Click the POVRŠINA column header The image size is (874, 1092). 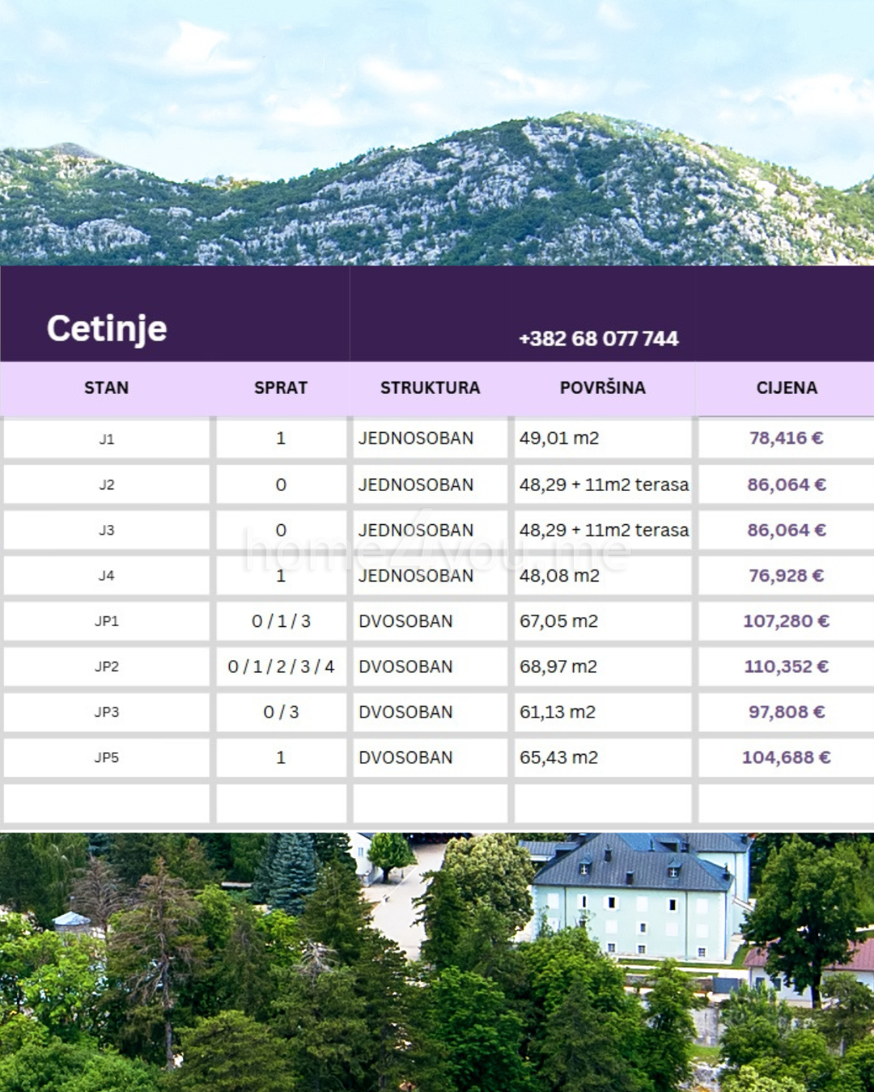602,387
